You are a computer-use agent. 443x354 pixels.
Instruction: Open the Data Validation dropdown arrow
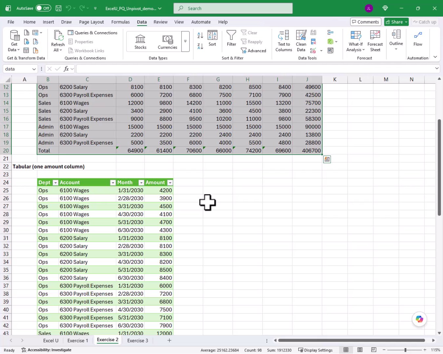pos(321,50)
